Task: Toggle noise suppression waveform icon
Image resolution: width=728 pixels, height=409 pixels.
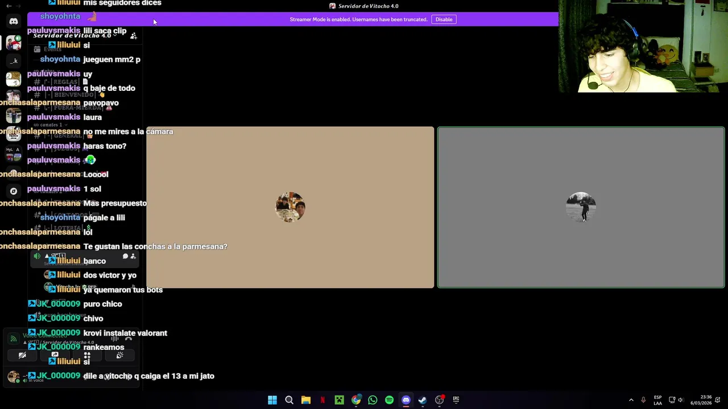Action: (115, 339)
